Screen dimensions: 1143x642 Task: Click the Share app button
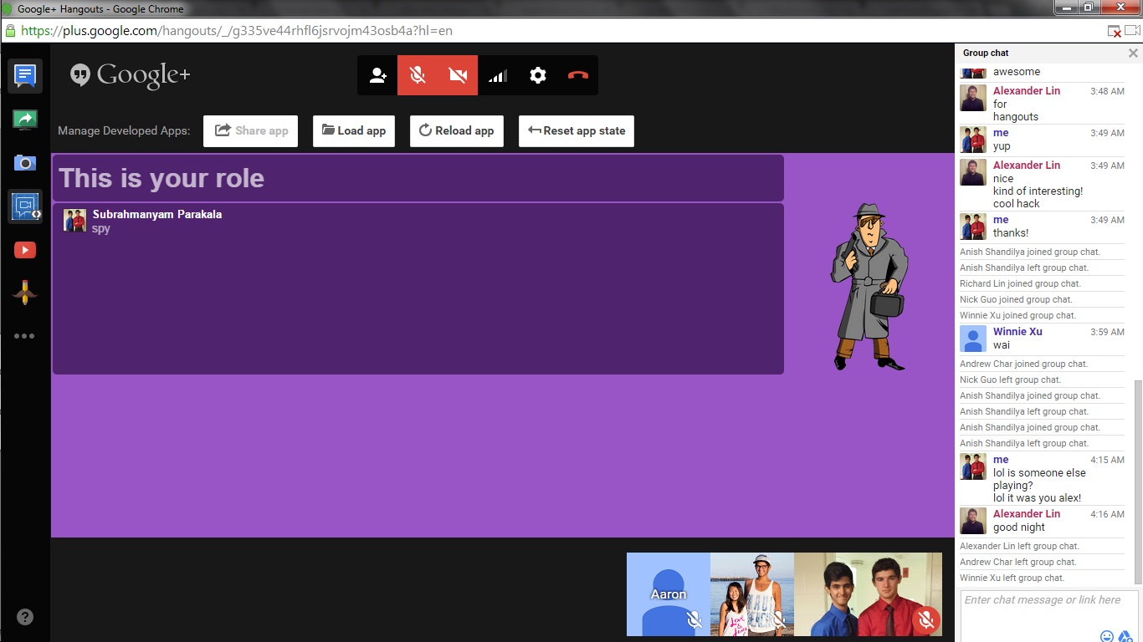251,130
